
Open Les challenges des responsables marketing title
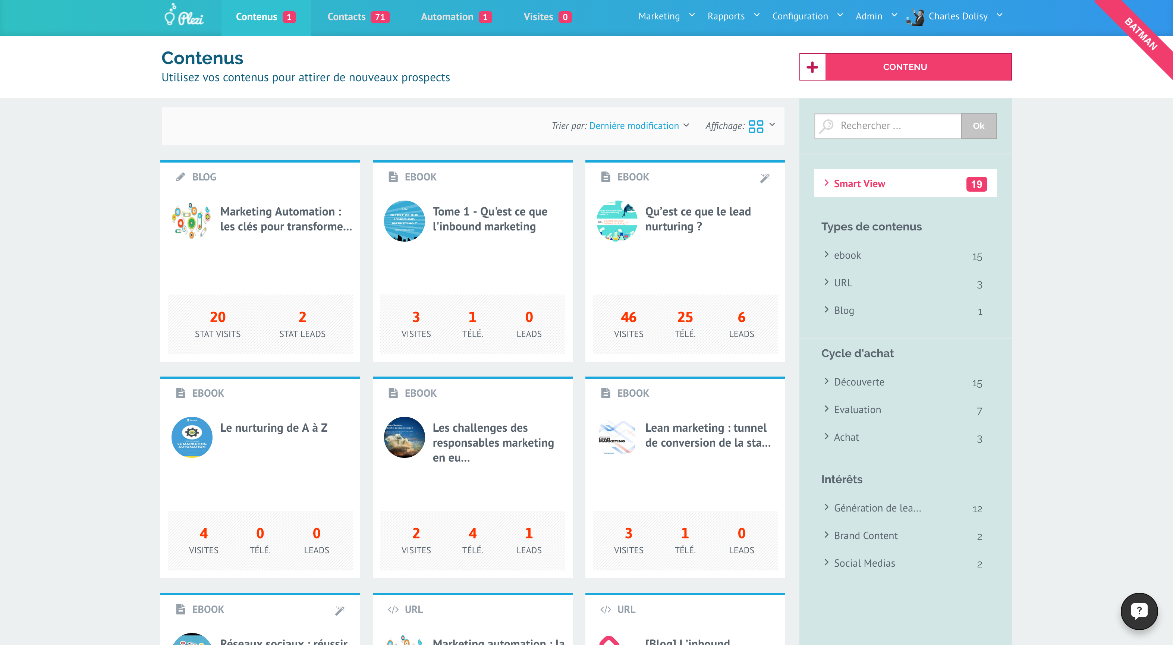click(493, 443)
